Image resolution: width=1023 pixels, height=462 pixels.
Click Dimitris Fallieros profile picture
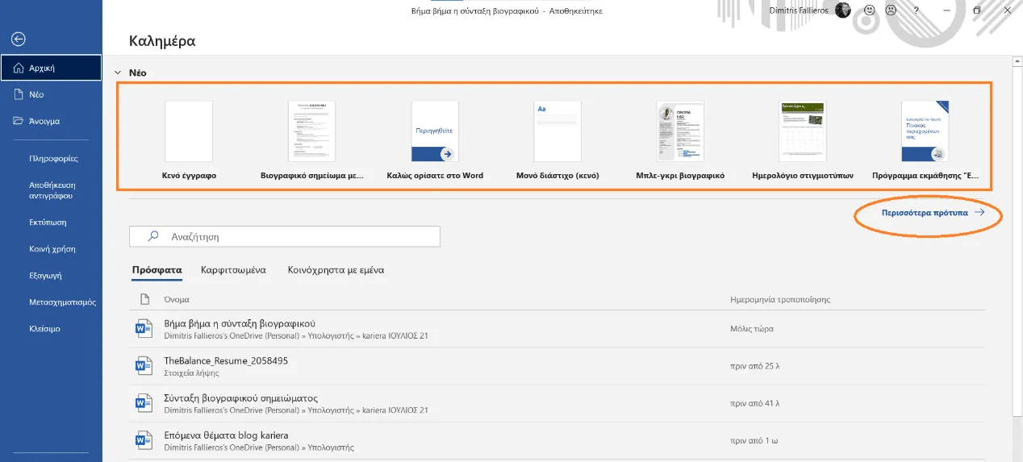(843, 10)
